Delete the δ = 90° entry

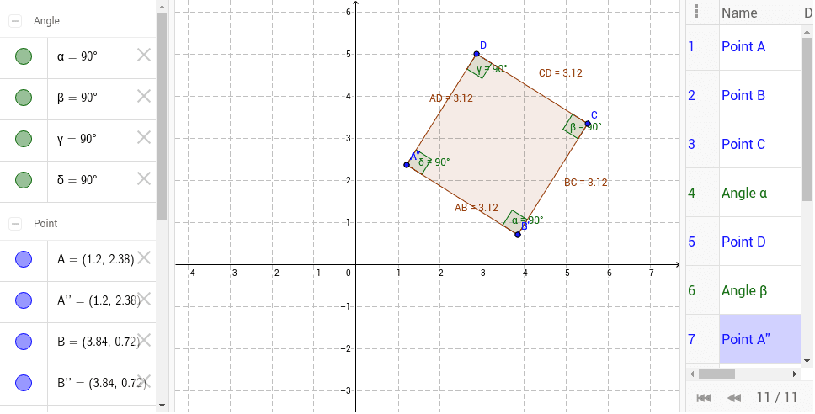point(144,178)
